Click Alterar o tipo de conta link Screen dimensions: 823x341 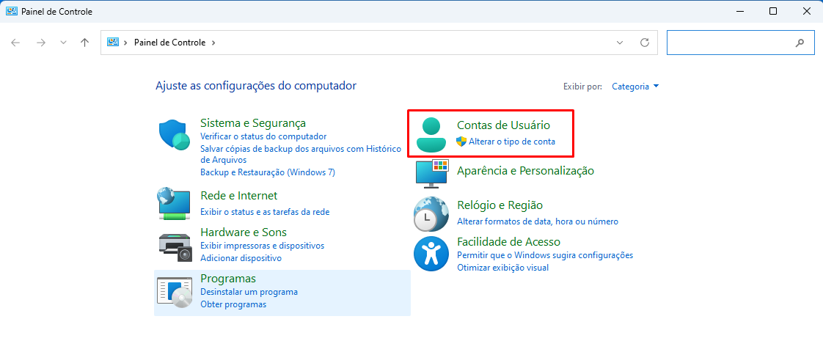tap(511, 142)
